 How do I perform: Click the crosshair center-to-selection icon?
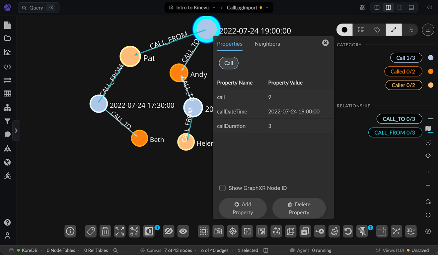point(233,231)
